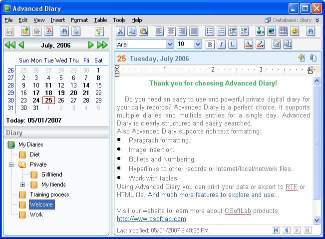
Task: Go to next month with single green arrow
Action: click(x=91, y=45)
